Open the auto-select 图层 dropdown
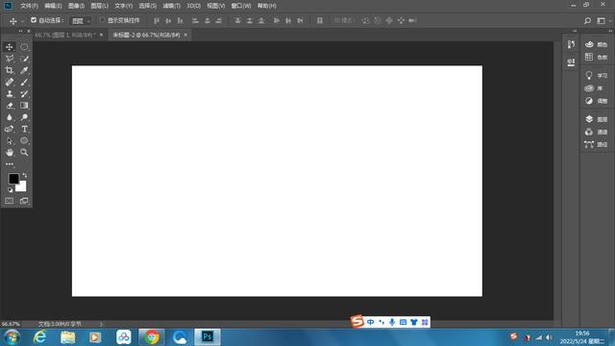The width and height of the screenshot is (615, 346). point(81,21)
